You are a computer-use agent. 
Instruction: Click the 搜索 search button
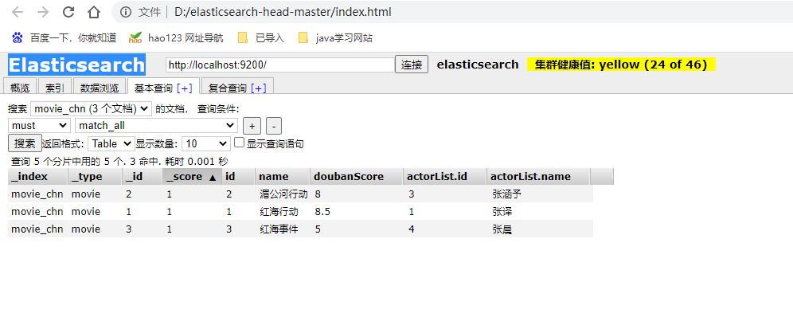25,143
